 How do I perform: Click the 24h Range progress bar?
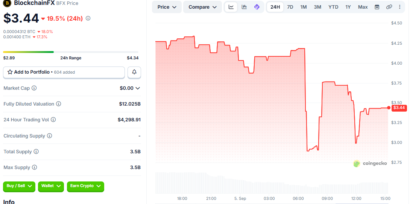(x=71, y=52)
